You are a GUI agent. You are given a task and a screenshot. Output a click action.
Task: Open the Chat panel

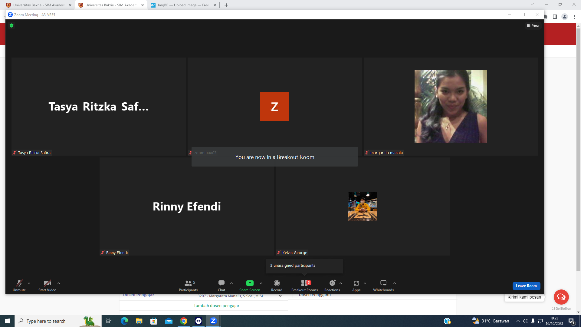[x=222, y=286]
